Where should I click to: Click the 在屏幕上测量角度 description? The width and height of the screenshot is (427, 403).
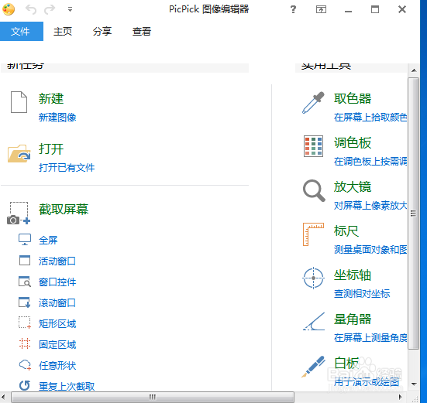coord(370,338)
